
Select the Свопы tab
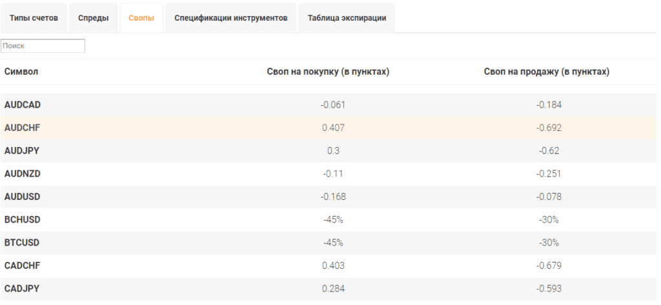(x=141, y=18)
